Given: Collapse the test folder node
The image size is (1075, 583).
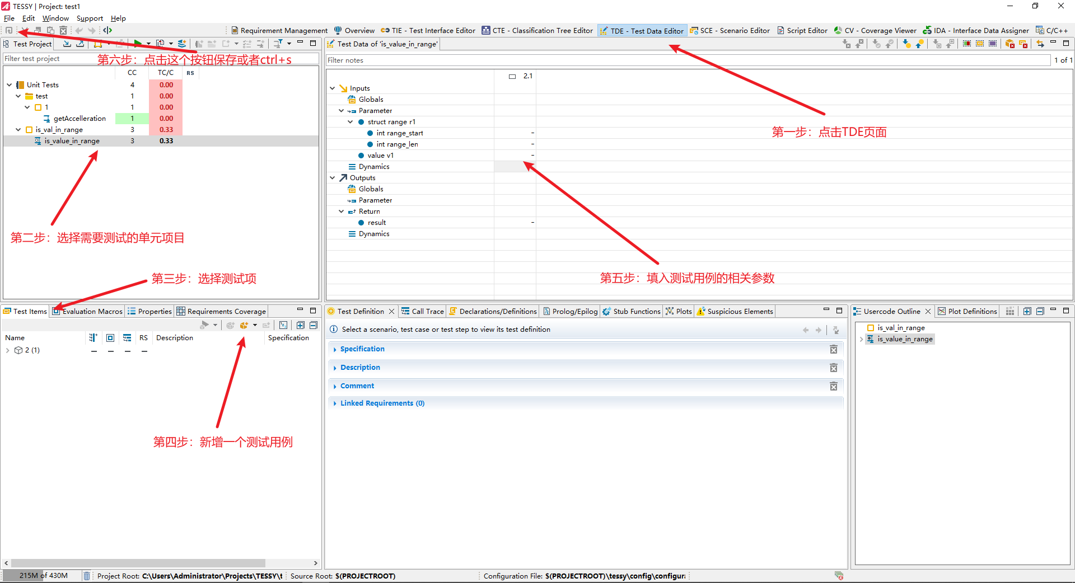Looking at the screenshot, I should [x=18, y=96].
